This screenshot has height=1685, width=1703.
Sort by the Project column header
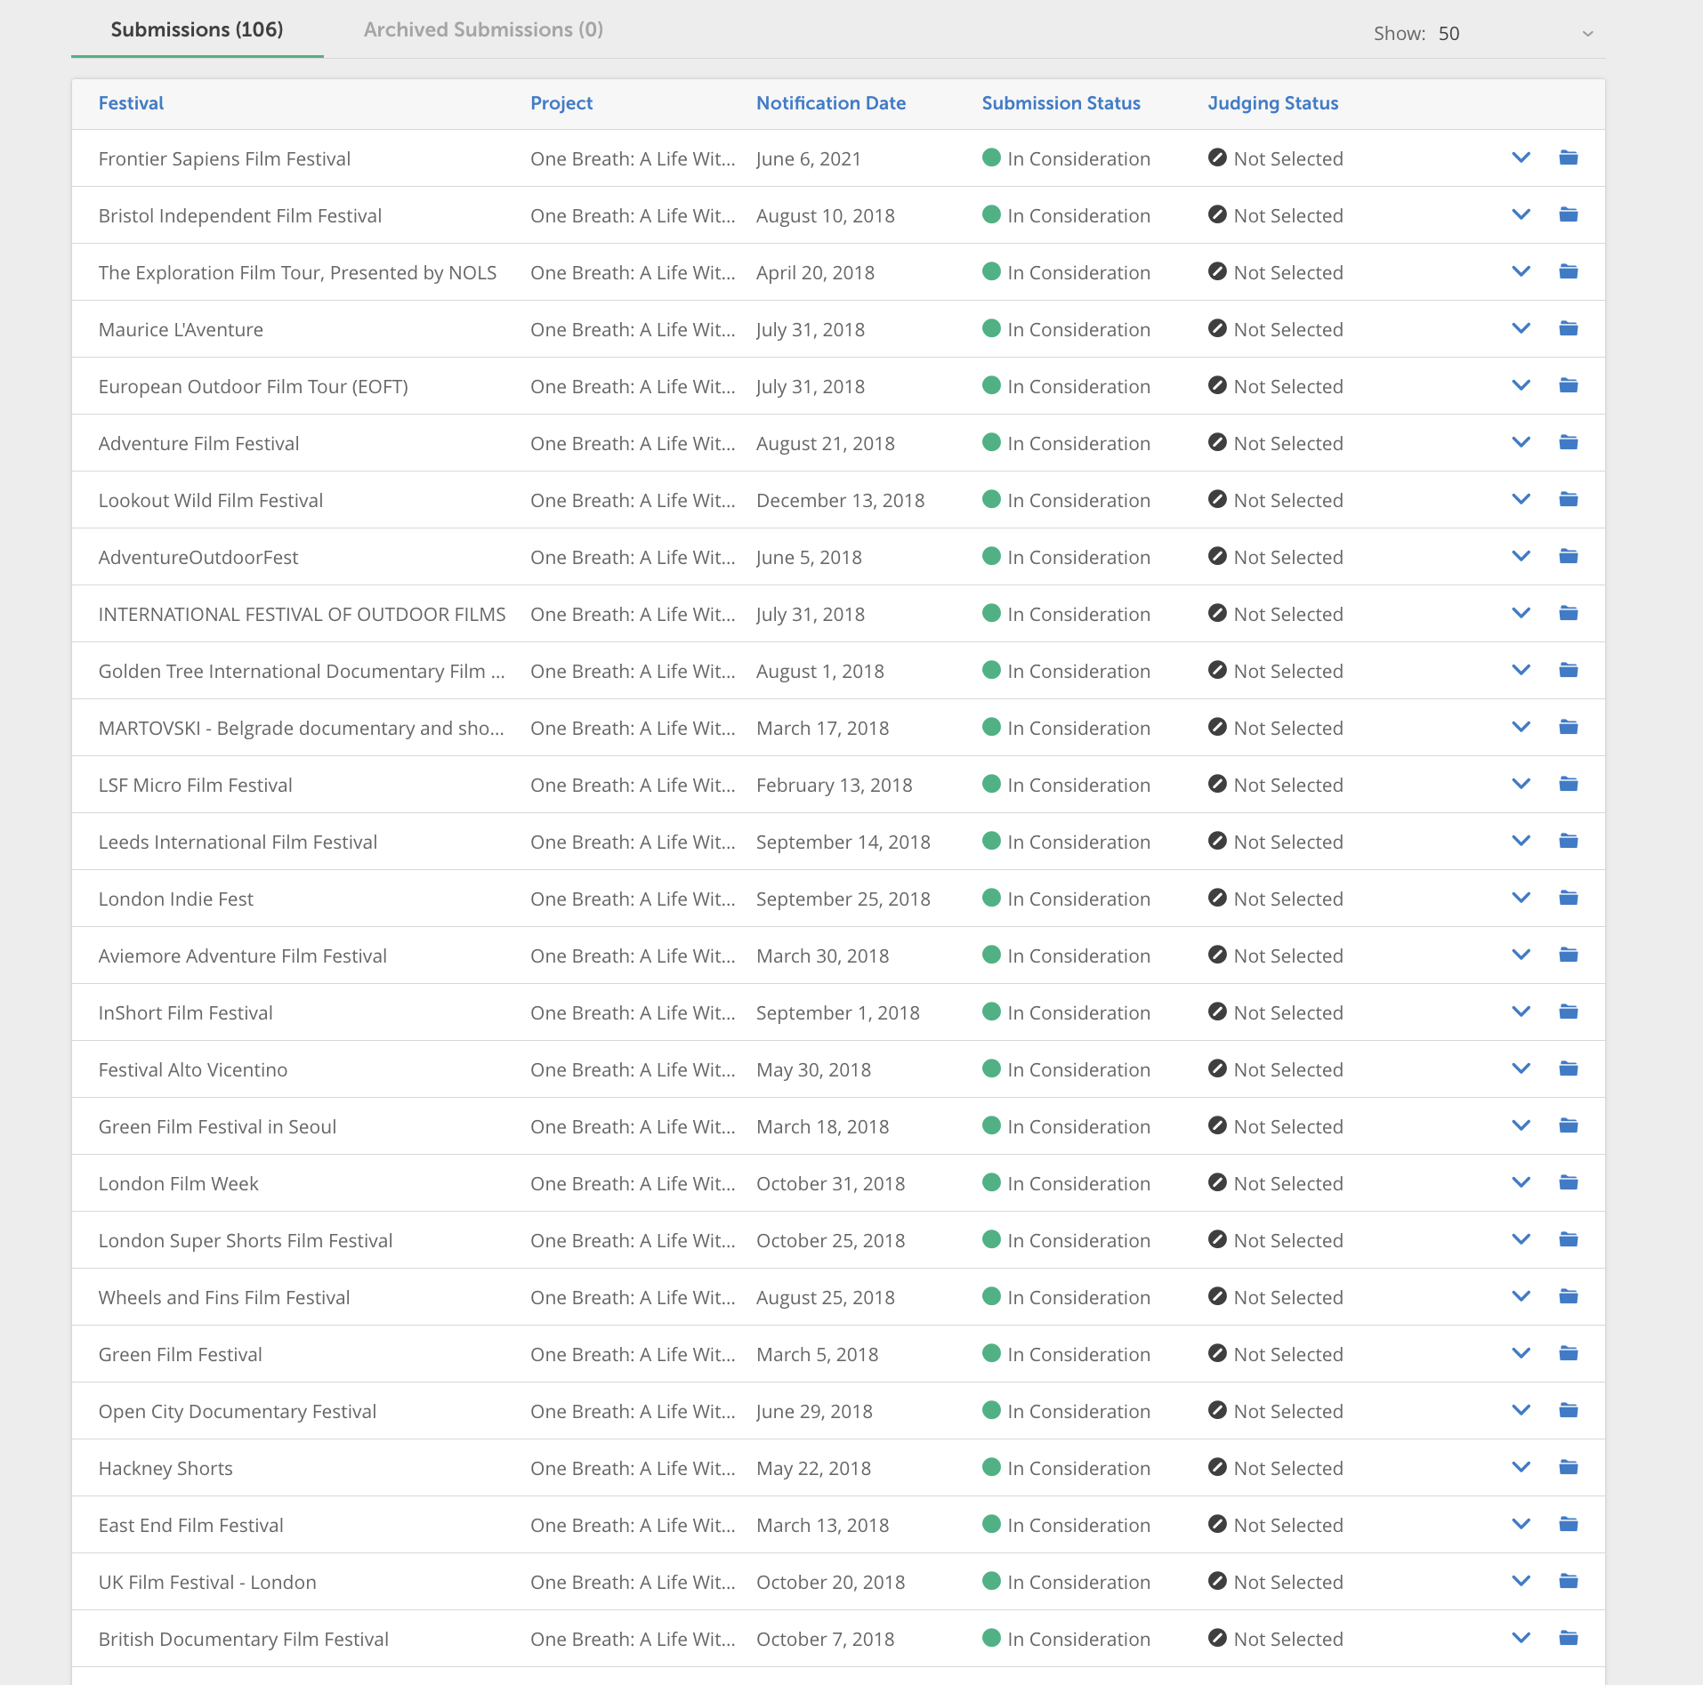click(x=561, y=103)
